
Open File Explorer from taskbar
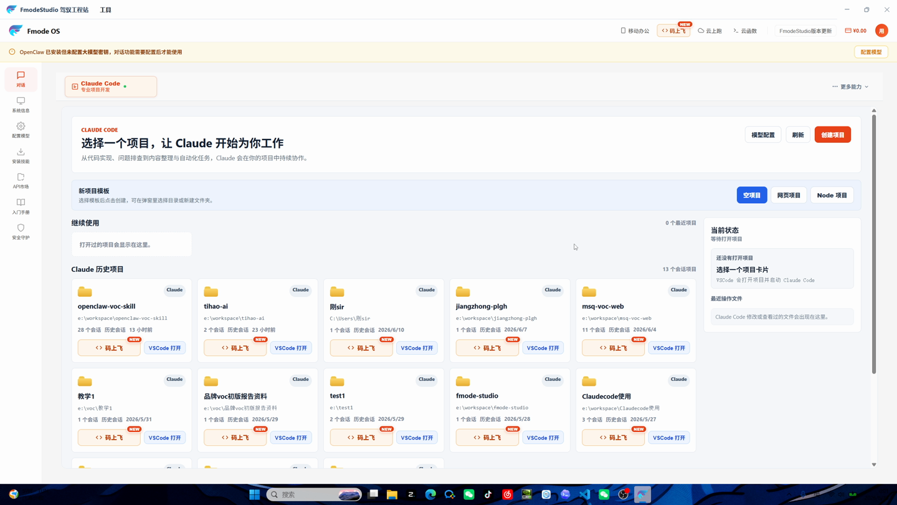392,494
